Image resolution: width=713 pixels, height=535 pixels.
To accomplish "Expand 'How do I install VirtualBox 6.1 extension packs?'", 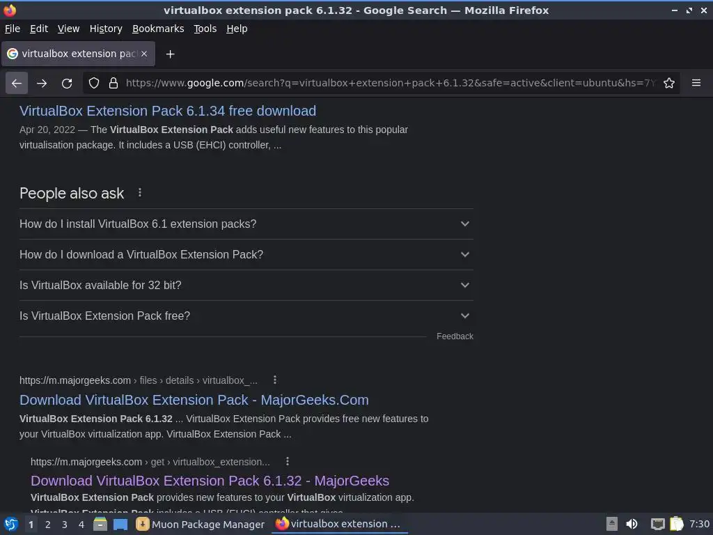I will coord(246,224).
